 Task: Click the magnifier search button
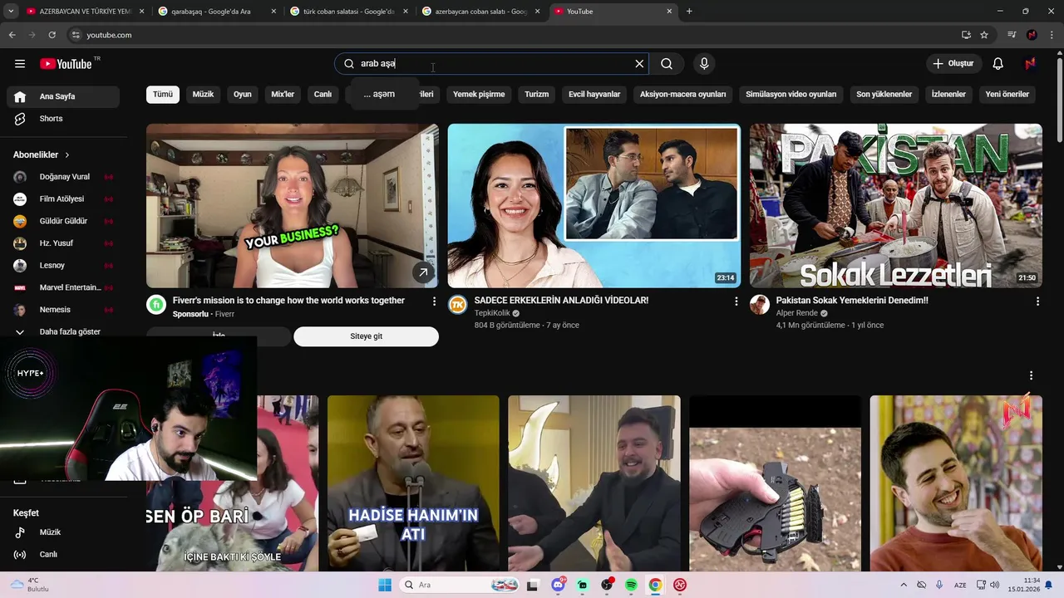pos(667,64)
